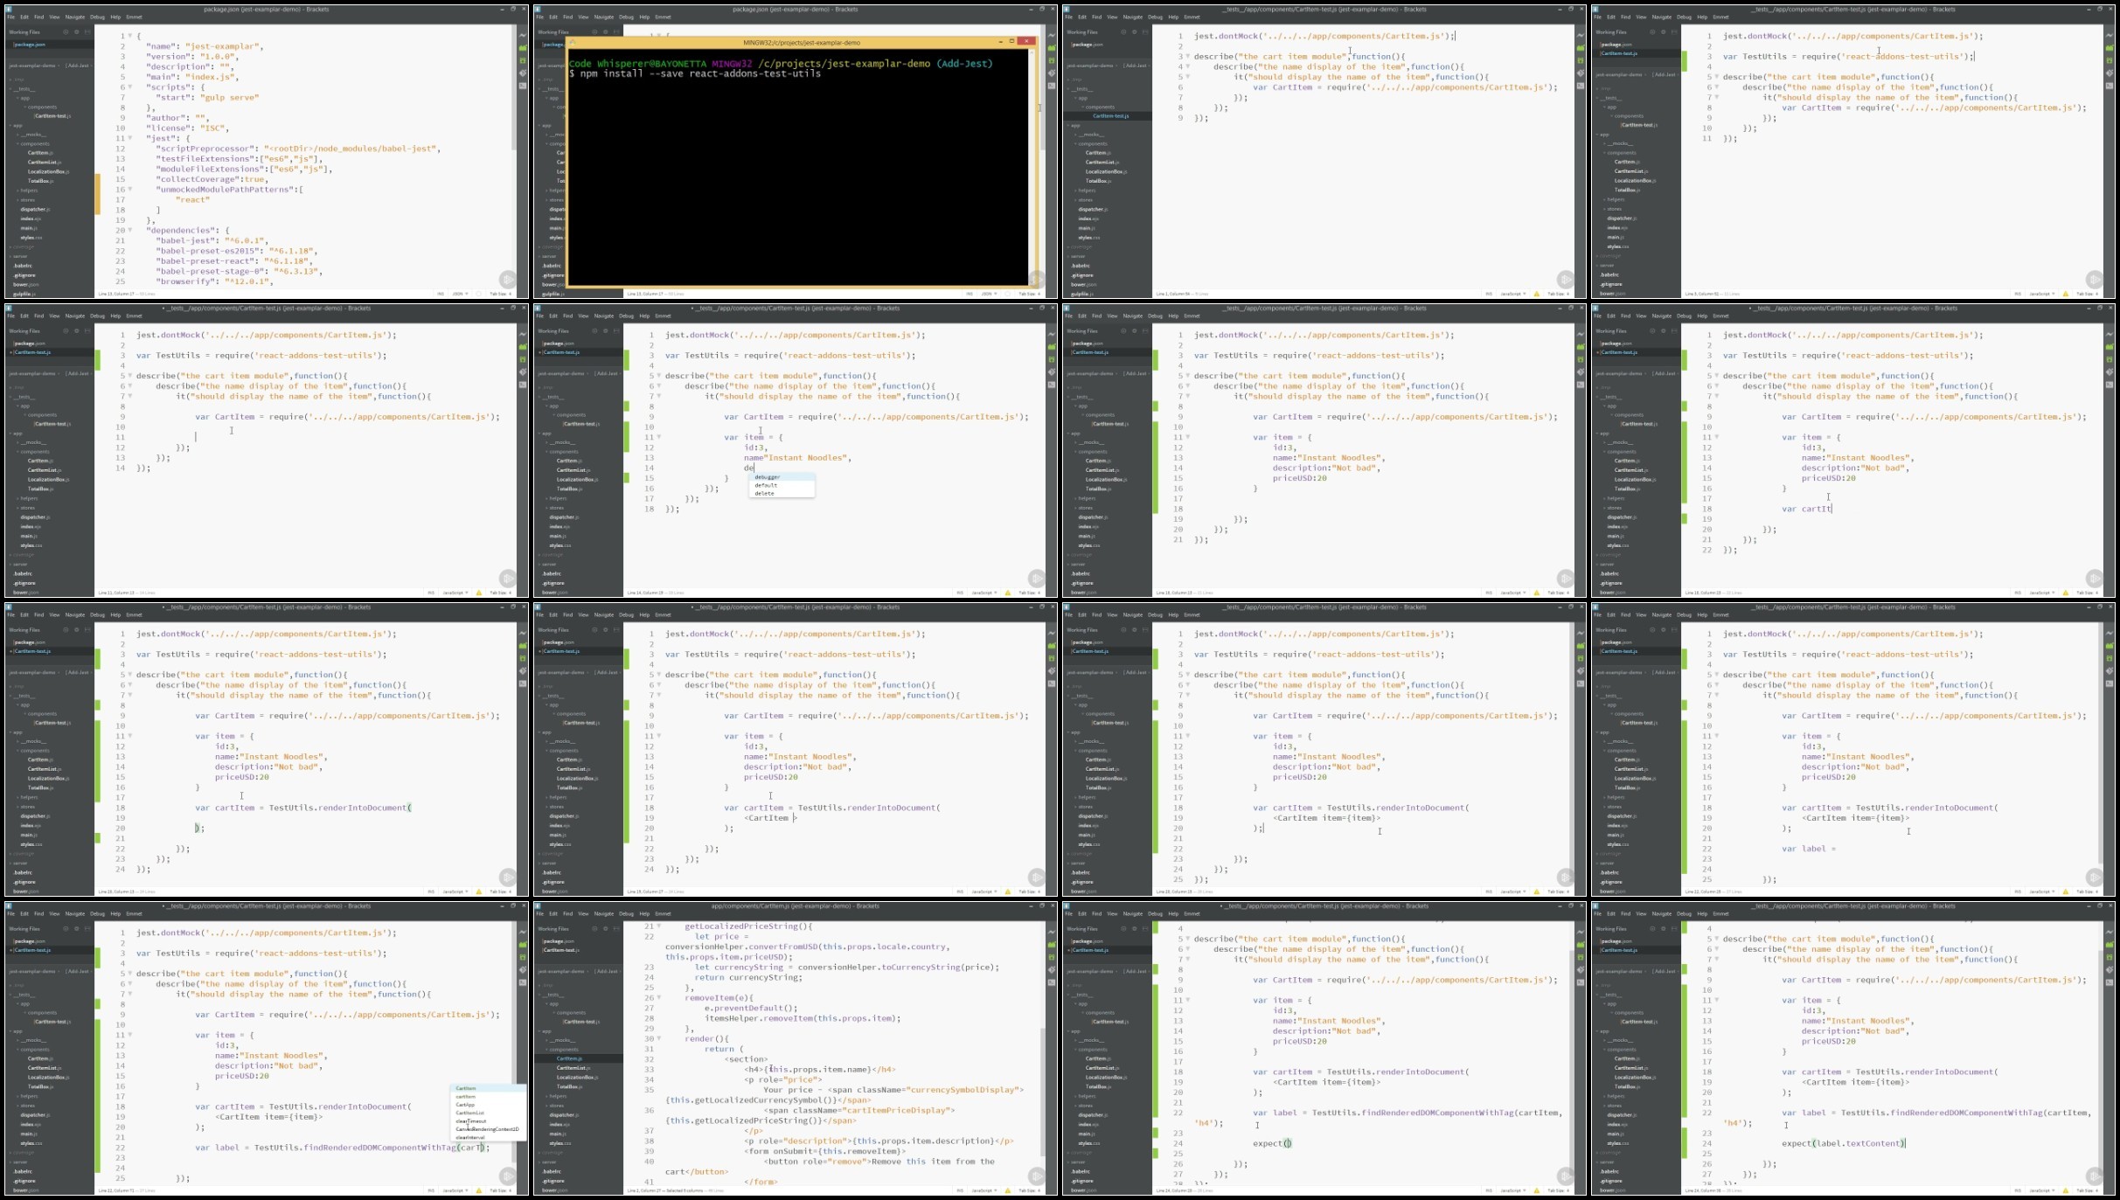Screen dimensions: 2120x1200
Task: Collapse fold triangle at line 26 removeItem(e)
Action: (x=658, y=997)
